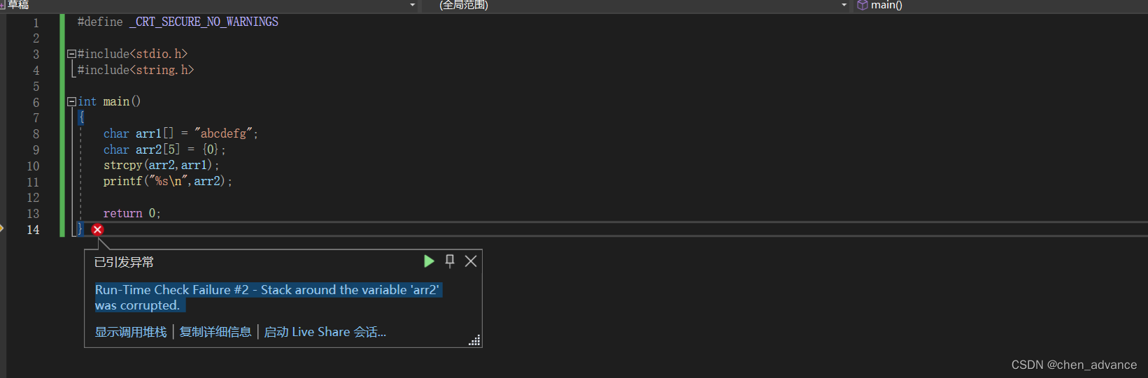Click the red exception error icon
Image resolution: width=1148 pixels, height=378 pixels.
(97, 230)
